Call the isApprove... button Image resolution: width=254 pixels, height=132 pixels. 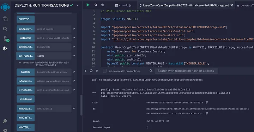coord(25,81)
